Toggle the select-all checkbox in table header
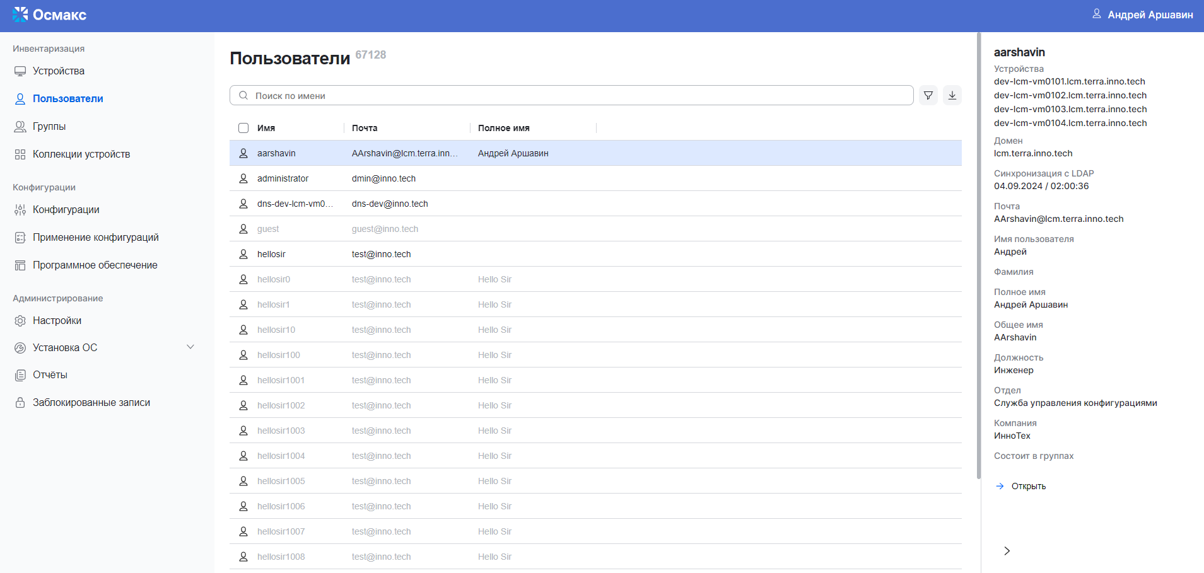This screenshot has width=1204, height=573. [x=243, y=128]
